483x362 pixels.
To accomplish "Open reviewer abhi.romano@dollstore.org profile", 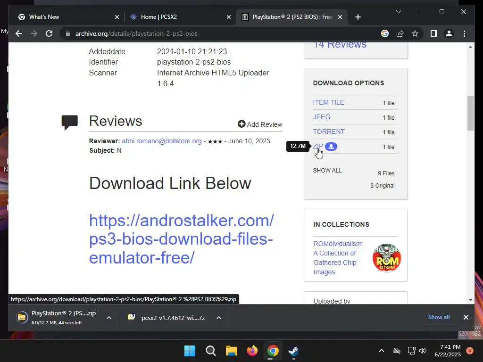I will pos(162,141).
